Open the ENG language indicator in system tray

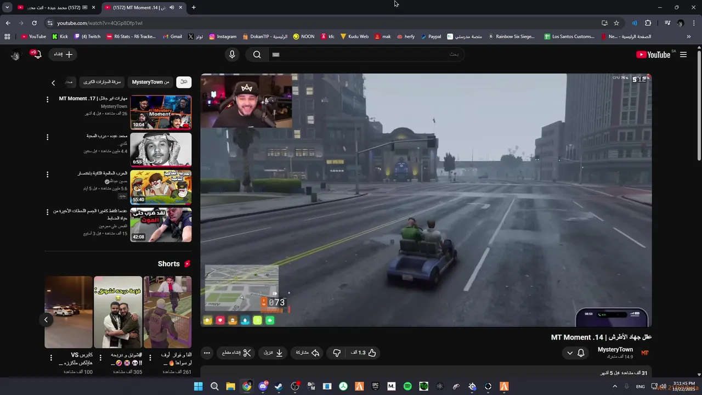click(x=640, y=386)
